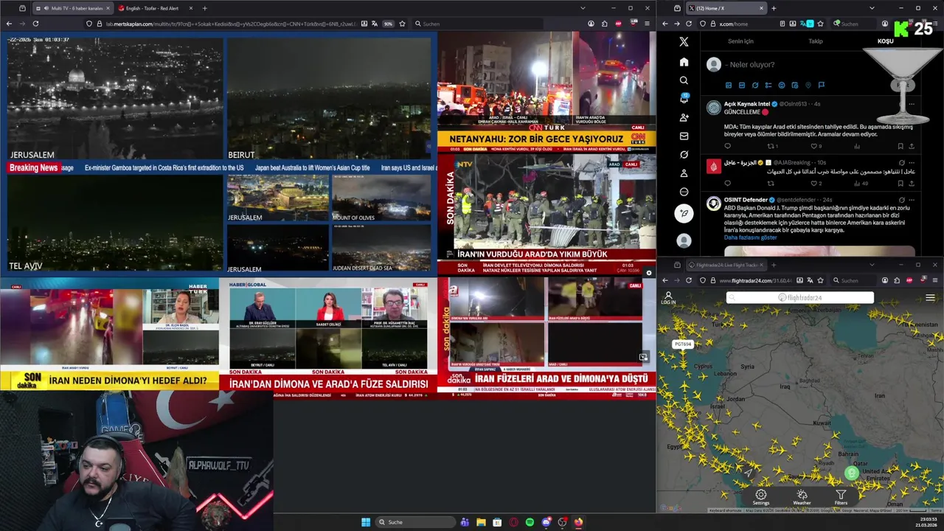The height and width of the screenshot is (531, 944).
Task: Reply to the Açık Kaynak Intel post
Action: coord(729,146)
